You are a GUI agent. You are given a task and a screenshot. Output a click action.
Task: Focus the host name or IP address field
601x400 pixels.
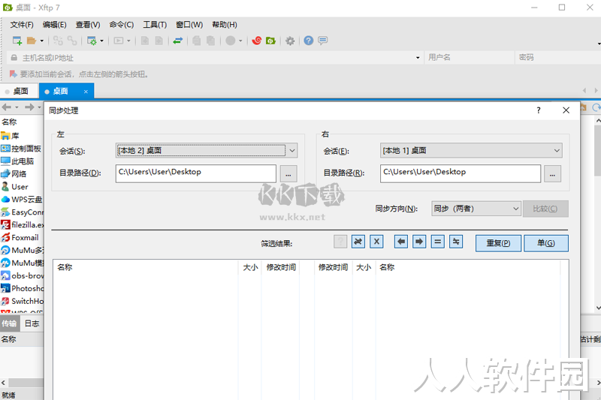pos(215,58)
